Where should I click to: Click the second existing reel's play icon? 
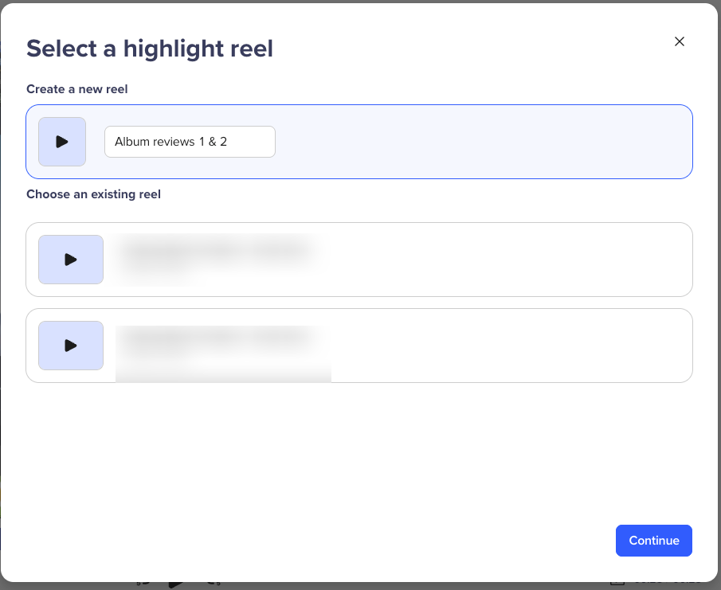pyautogui.click(x=71, y=346)
